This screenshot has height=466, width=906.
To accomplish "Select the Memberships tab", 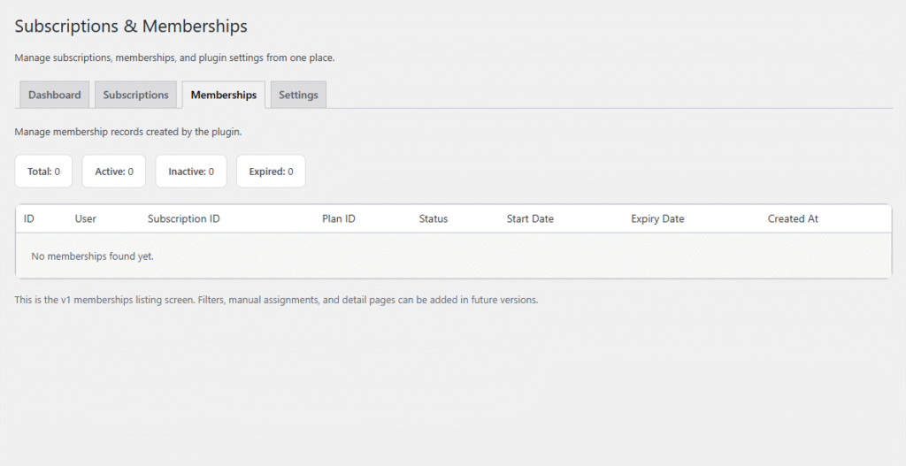I will [x=224, y=95].
